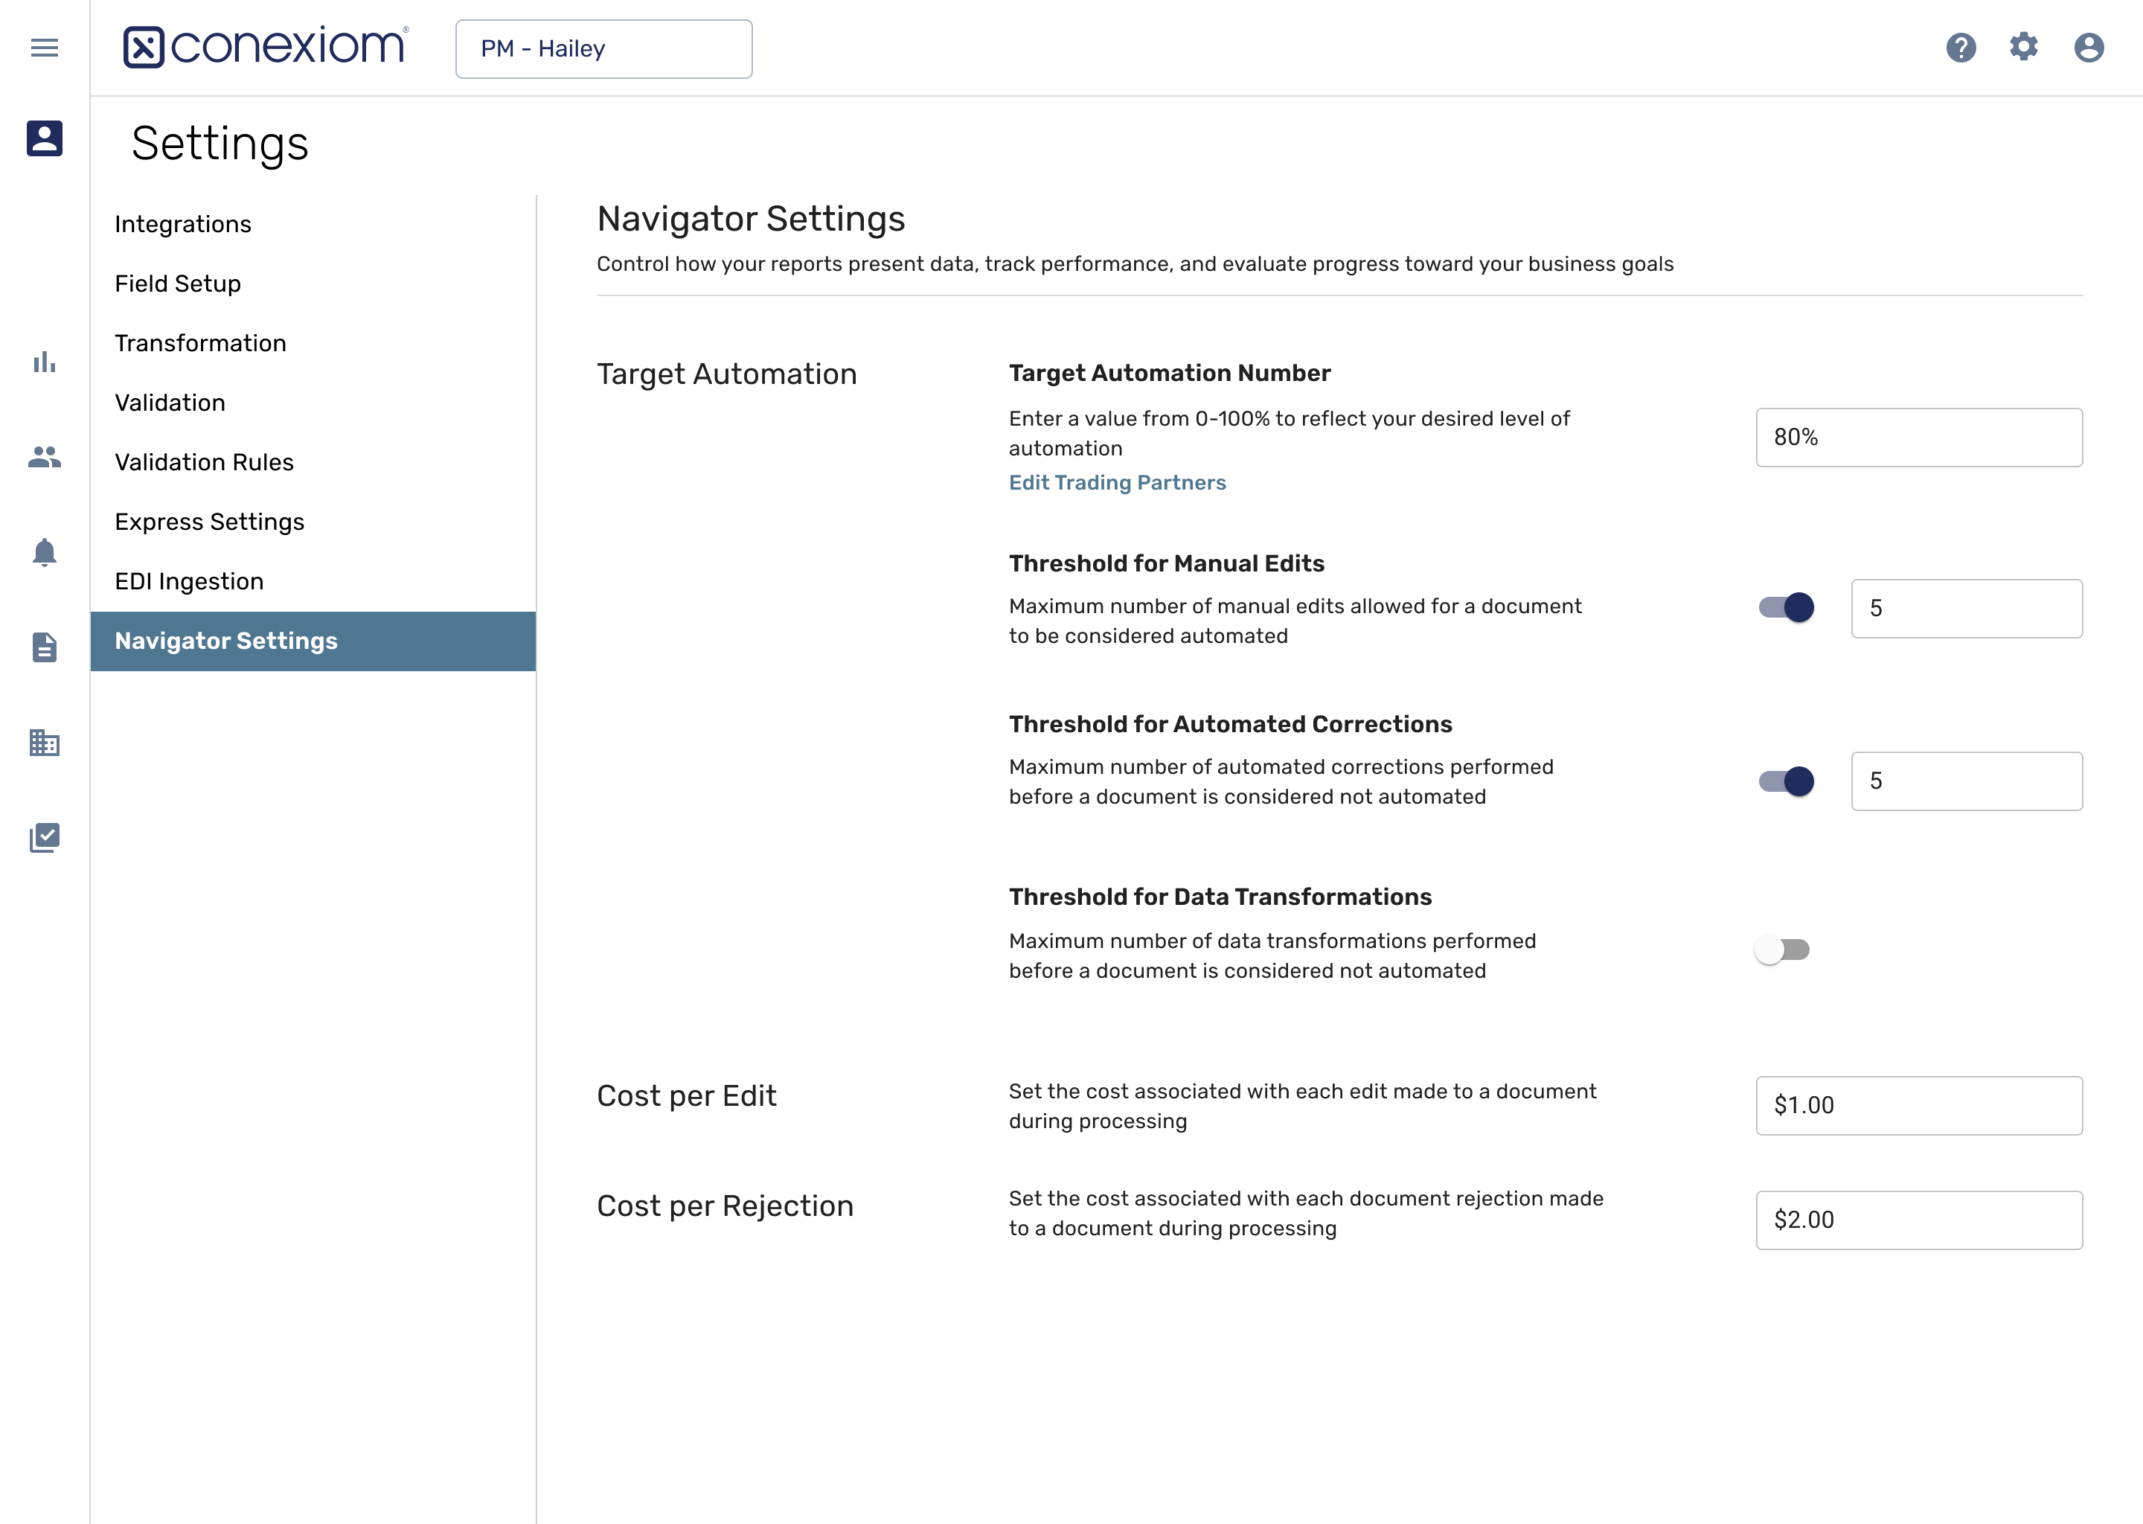The width and height of the screenshot is (2143, 1524).
Task: Click the people group sidebar icon
Action: [x=44, y=457]
